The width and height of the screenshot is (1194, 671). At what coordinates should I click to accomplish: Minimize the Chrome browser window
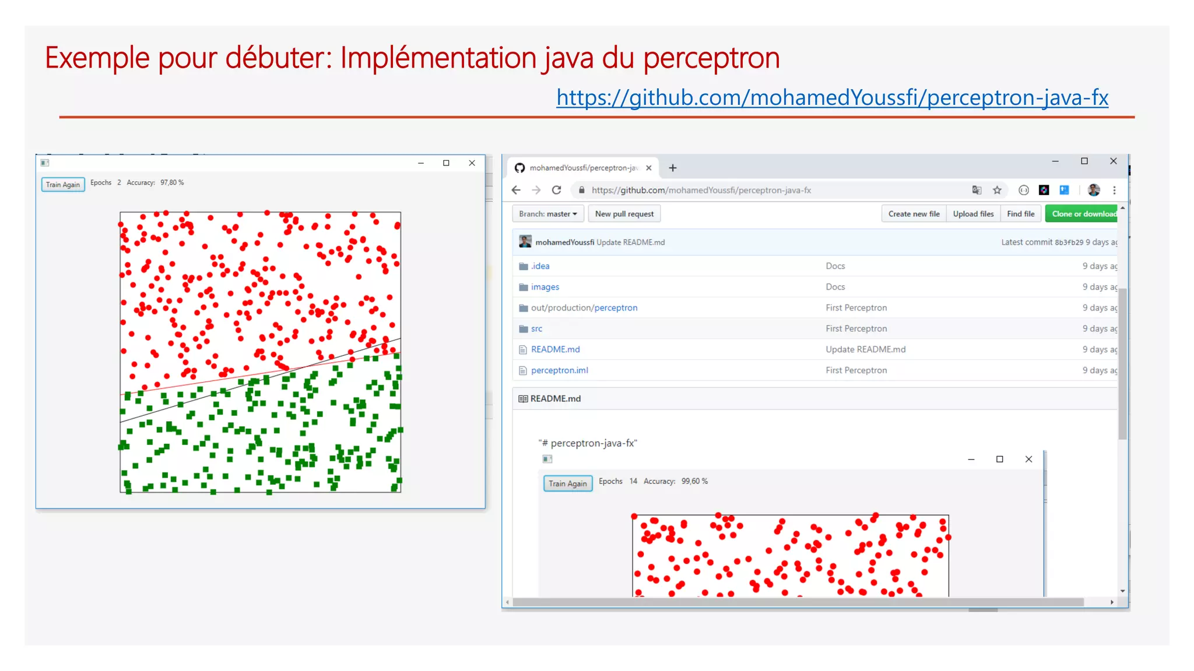click(x=1055, y=161)
